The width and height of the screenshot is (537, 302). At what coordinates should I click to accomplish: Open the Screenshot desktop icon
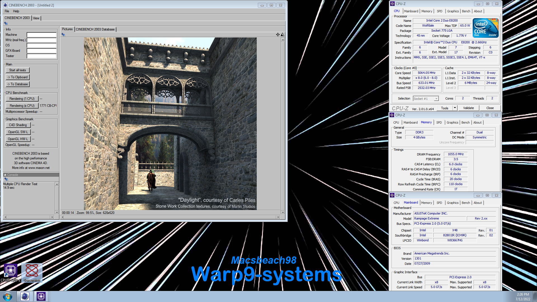[x=32, y=273]
